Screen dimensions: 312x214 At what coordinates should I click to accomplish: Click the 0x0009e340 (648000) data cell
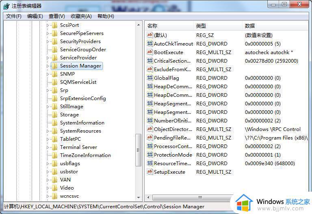pos(270,164)
